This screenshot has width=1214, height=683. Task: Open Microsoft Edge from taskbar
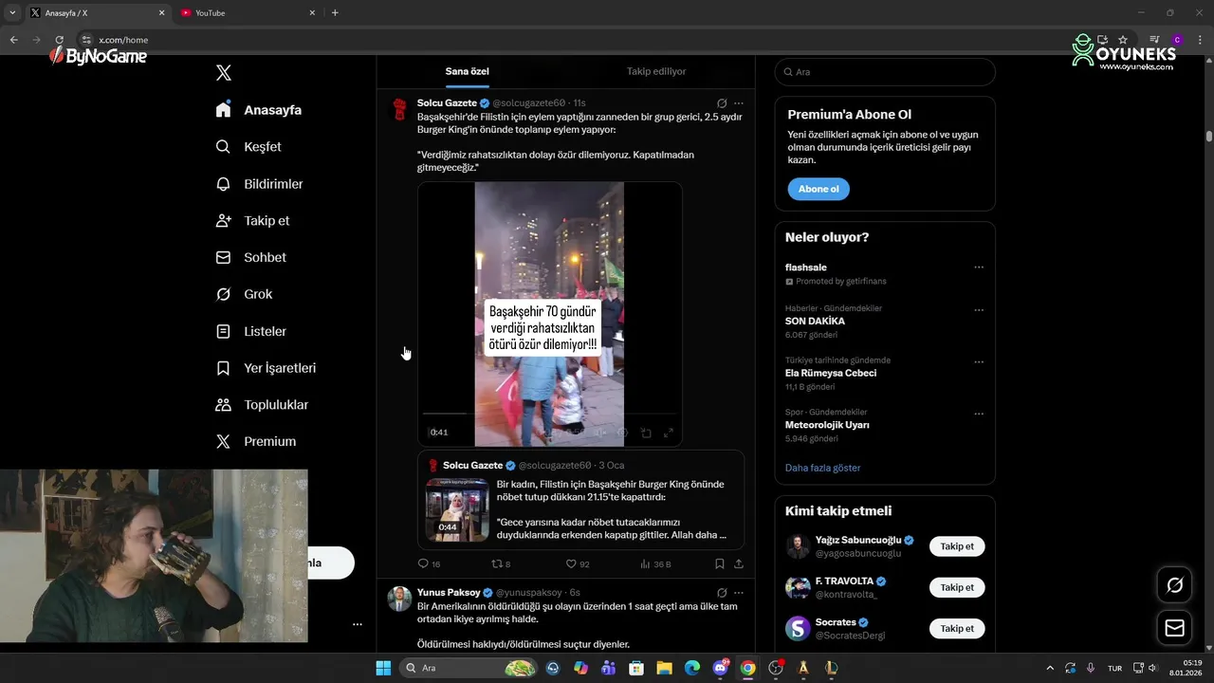pos(692,668)
